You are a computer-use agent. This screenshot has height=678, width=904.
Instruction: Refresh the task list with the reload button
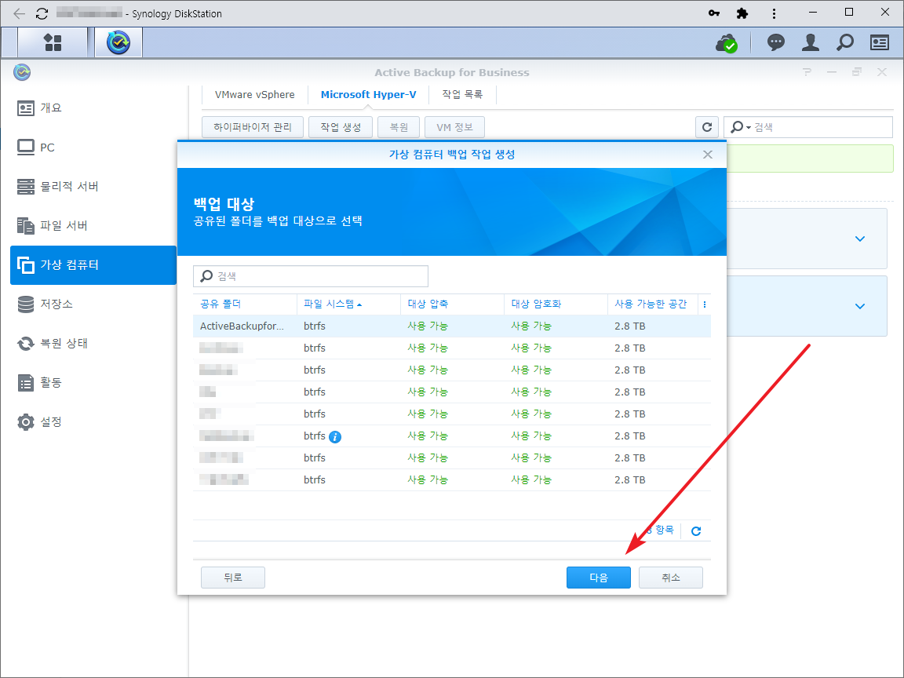tap(707, 127)
